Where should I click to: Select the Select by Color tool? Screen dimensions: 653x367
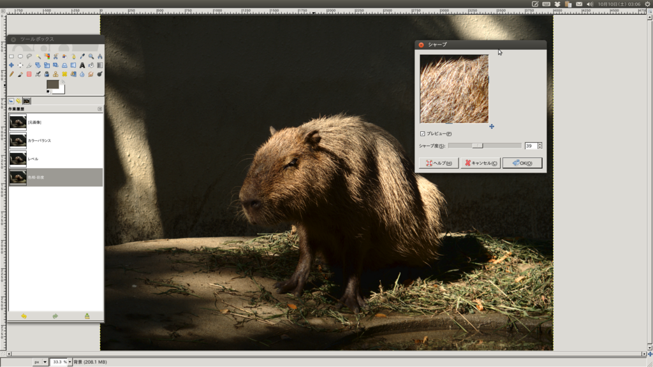click(x=47, y=56)
